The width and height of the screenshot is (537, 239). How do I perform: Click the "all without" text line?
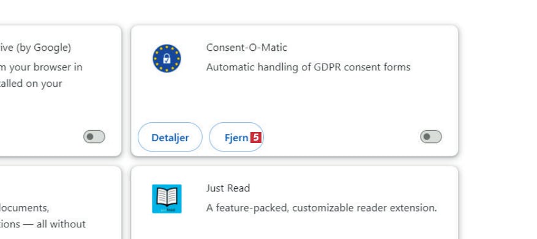pos(43,224)
